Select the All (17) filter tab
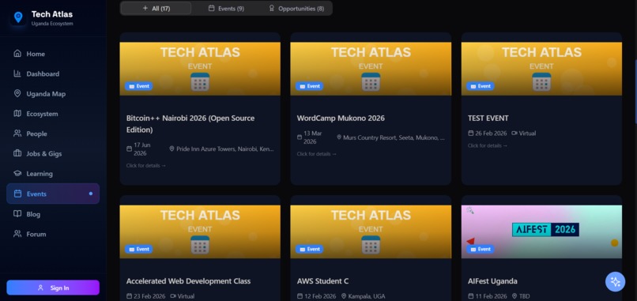Image resolution: width=637 pixels, height=301 pixels. (x=156, y=8)
